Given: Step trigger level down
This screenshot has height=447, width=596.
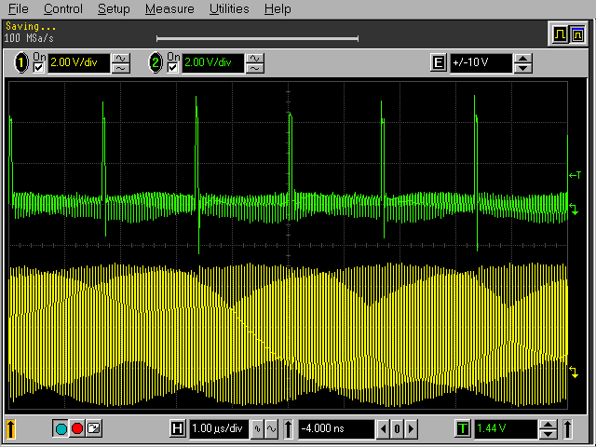Looking at the screenshot, I should (548, 434).
